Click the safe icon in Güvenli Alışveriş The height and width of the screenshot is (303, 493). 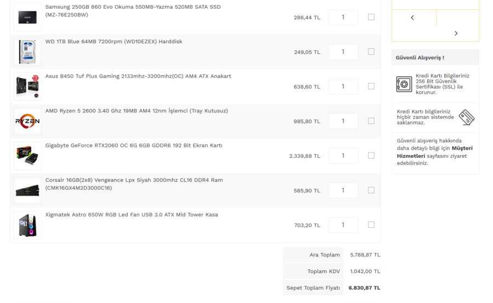coord(404,84)
